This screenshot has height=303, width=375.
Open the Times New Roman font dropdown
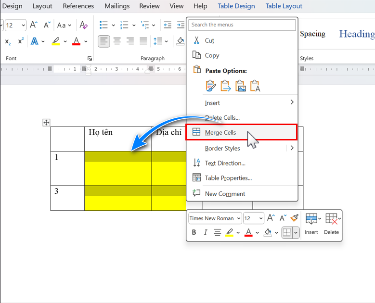214,218
